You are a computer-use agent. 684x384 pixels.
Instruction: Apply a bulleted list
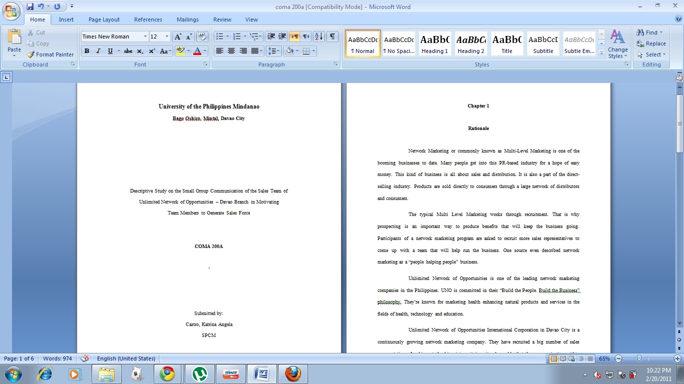tap(219, 36)
